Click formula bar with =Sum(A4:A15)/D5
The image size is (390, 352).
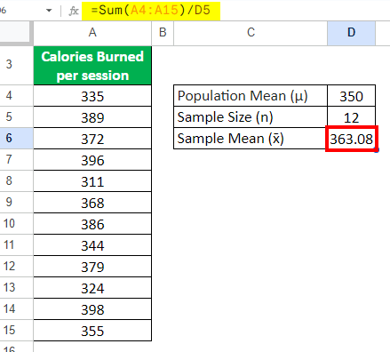coord(151,11)
